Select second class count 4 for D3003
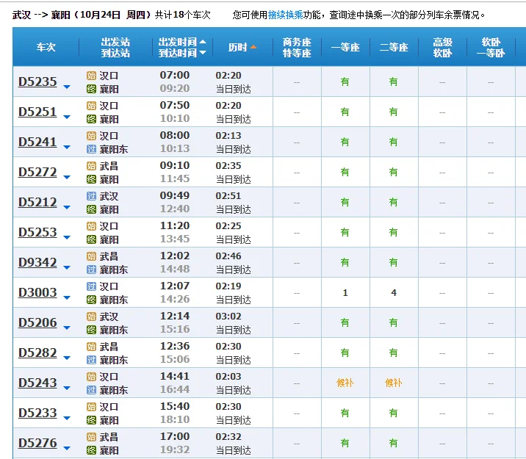Image resolution: width=526 pixels, height=459 pixels. [394, 293]
